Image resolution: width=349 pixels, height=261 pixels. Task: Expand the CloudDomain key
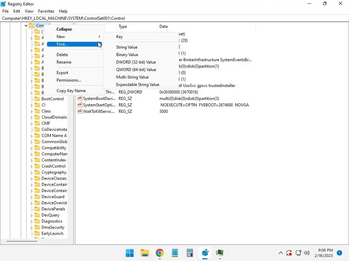point(31,117)
